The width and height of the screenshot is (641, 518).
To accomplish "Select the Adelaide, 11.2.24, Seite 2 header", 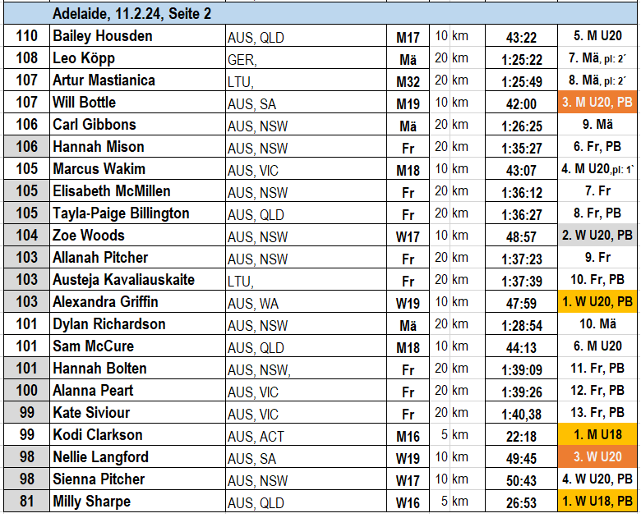I will (320, 13).
